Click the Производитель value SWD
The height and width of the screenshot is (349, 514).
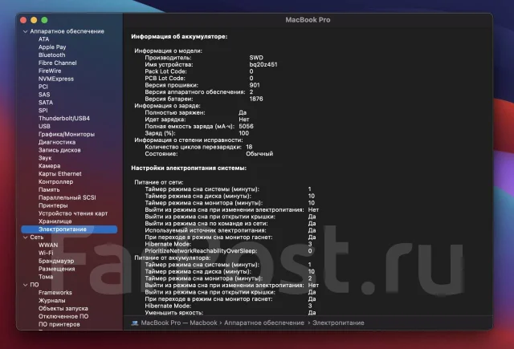pos(256,58)
